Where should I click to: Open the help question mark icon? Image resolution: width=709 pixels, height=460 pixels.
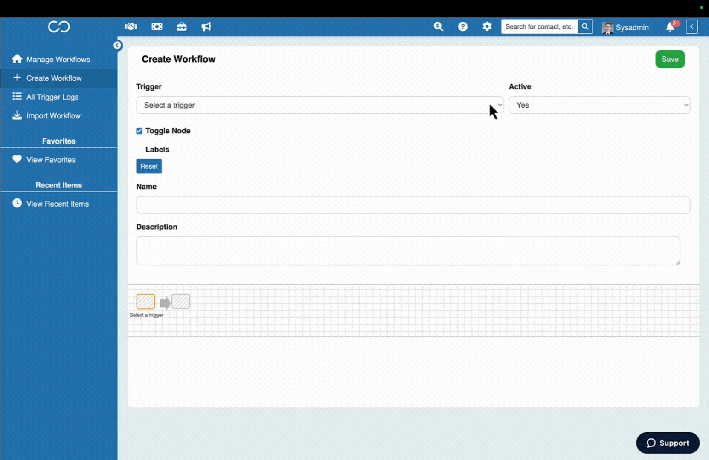click(x=462, y=27)
